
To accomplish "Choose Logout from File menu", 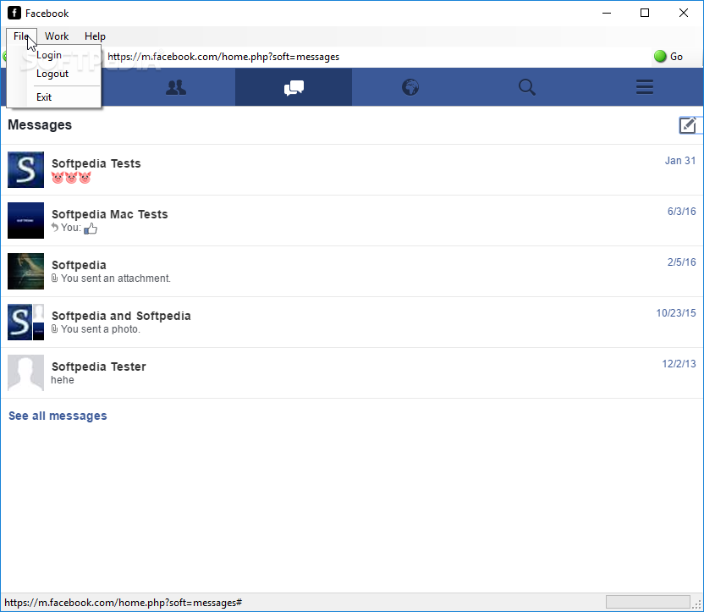I will (x=52, y=74).
